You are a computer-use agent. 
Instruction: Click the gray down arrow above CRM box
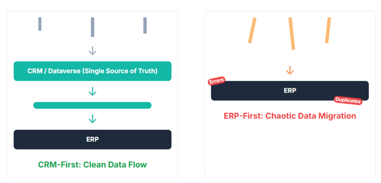click(92, 51)
